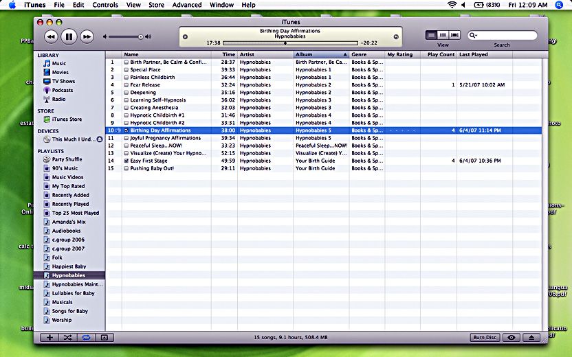Set rating dots for Birthing Day Affirmations

(402, 130)
